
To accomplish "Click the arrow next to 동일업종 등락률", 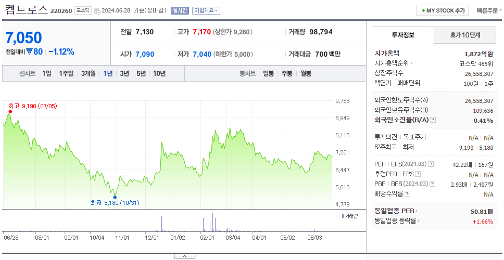I will [419, 221].
